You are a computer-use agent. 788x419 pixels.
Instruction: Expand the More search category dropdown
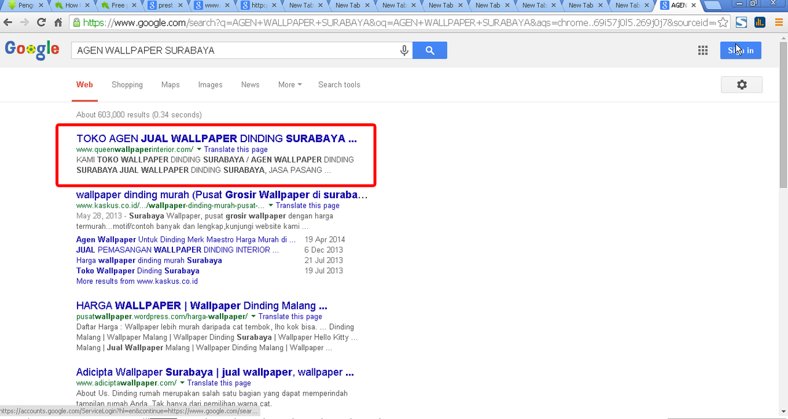point(289,85)
